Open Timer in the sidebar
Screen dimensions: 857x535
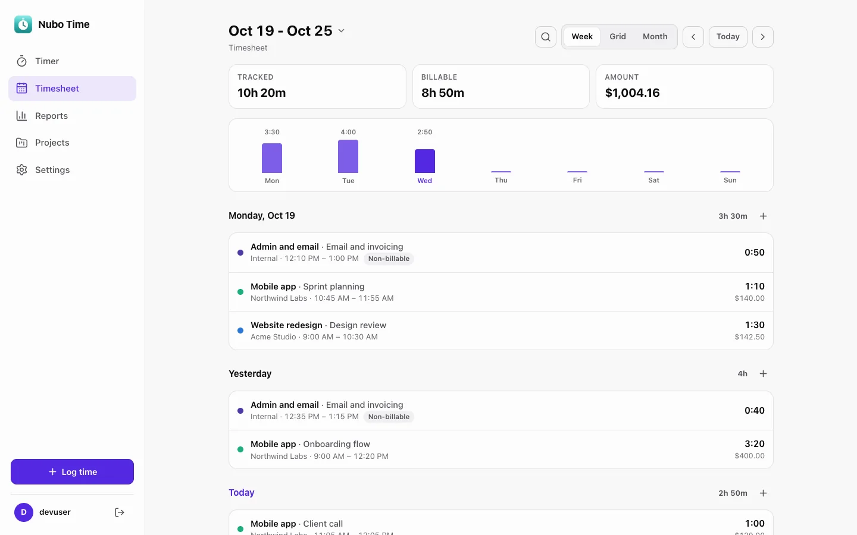coord(72,61)
